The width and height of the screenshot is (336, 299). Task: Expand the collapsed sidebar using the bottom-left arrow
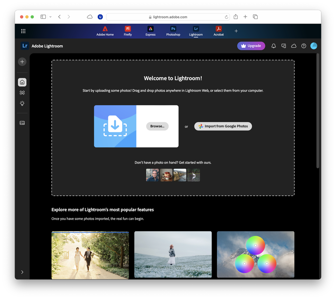(x=22, y=272)
